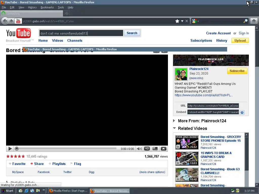Click the Windows Start button
This screenshot has width=259, height=194.
[x=8, y=191]
